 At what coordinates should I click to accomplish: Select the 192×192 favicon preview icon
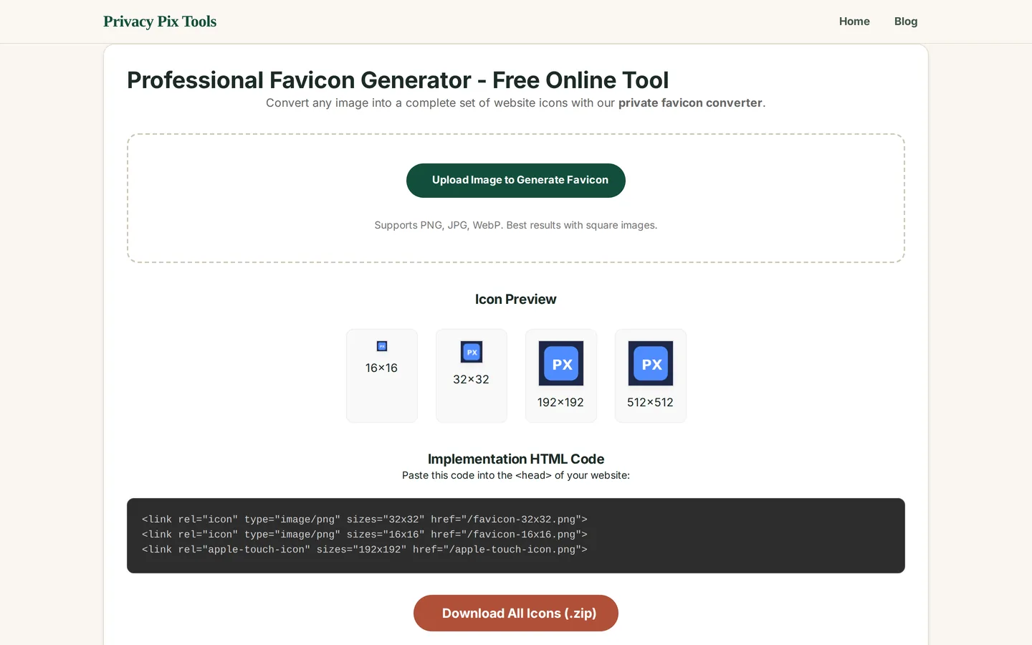pos(561,363)
